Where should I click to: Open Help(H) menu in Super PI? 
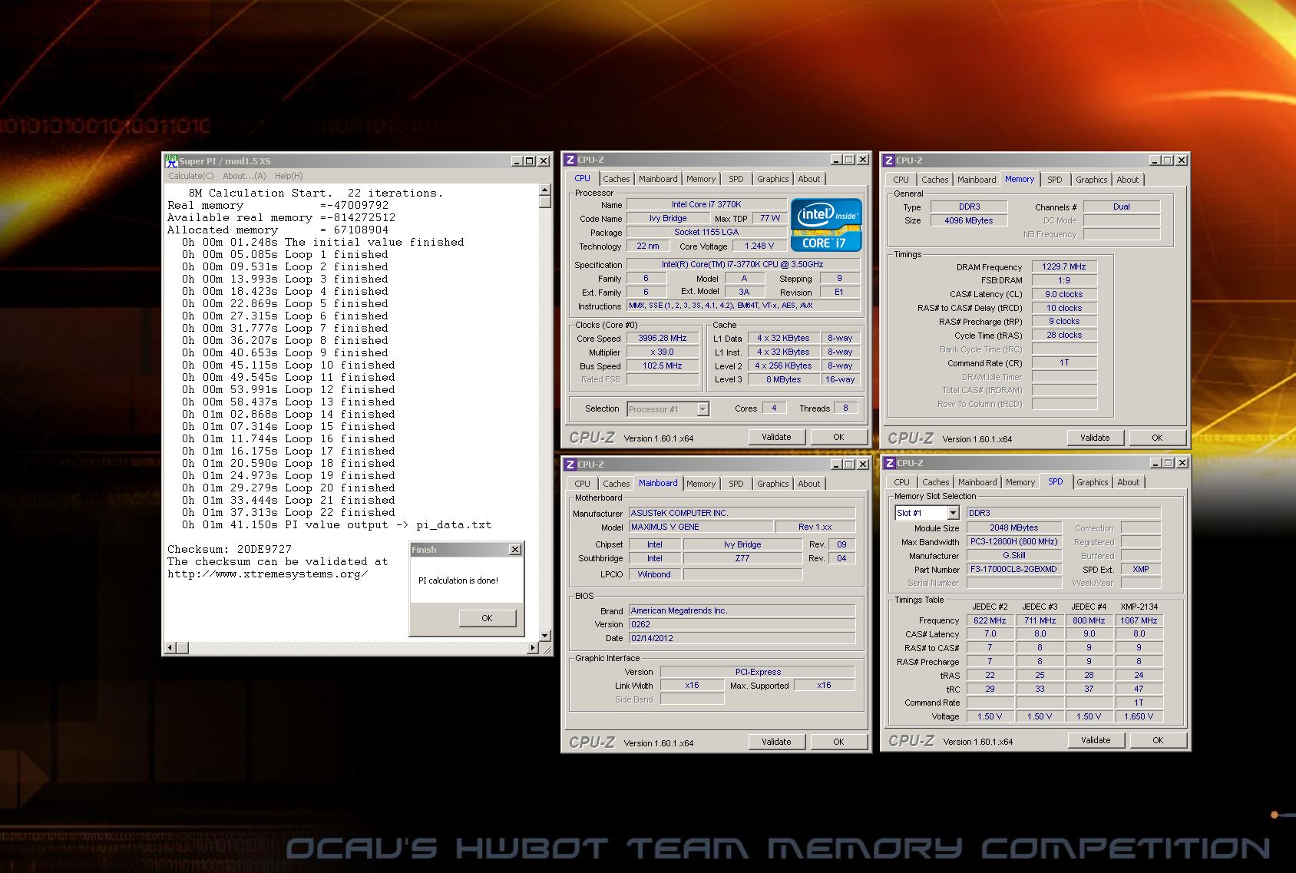tap(289, 176)
